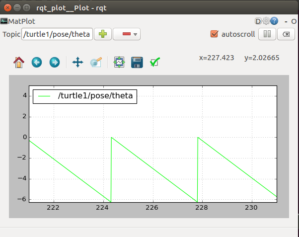This screenshot has height=237, width=299.
Task: Click x-axis tick label 224
Action: pos(102,207)
